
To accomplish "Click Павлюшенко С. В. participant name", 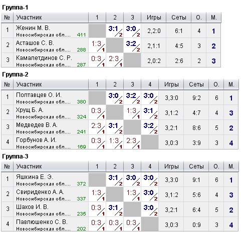I will (42, 222).
